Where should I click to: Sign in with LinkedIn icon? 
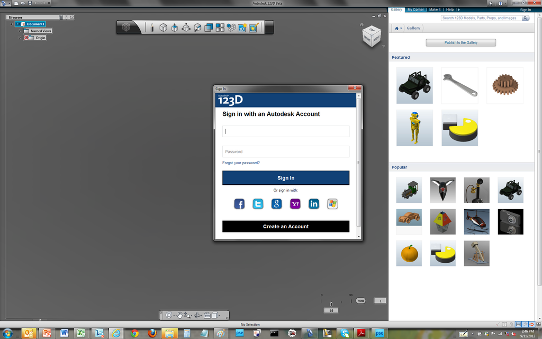click(x=314, y=204)
